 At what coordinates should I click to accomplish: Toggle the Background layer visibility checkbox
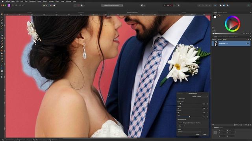coord(248,43)
